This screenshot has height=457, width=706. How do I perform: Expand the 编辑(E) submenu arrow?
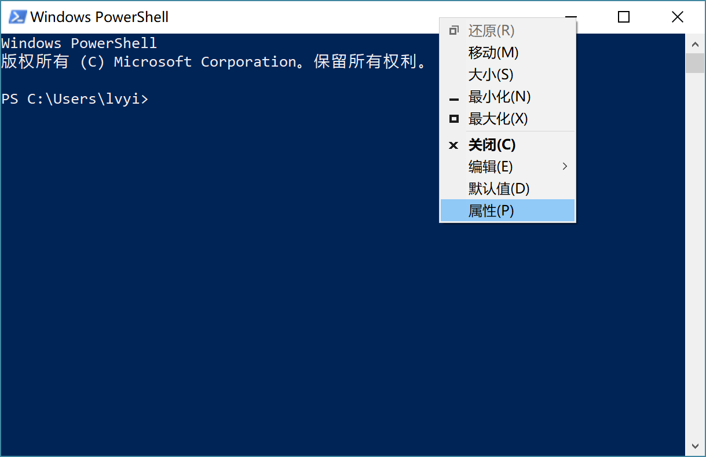(565, 167)
